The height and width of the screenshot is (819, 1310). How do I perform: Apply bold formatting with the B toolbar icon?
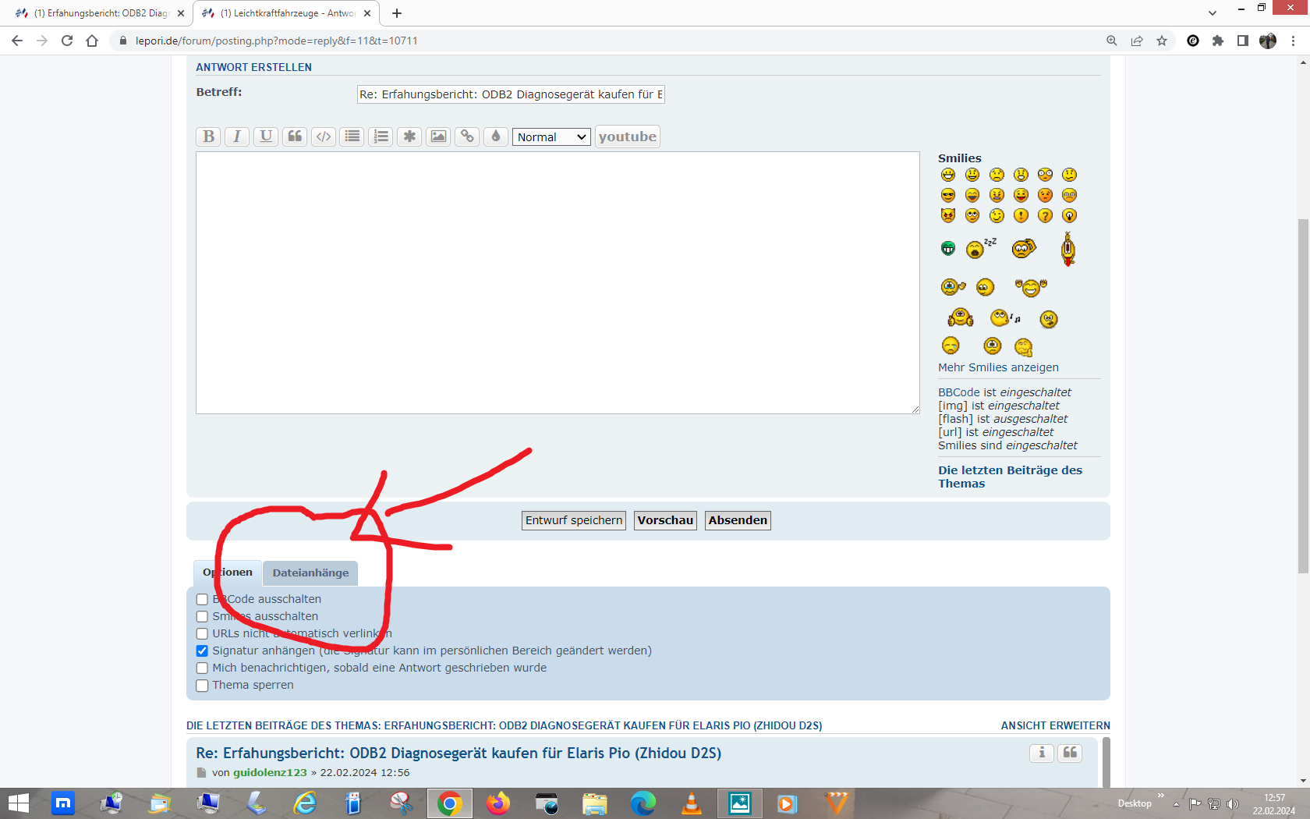point(207,136)
